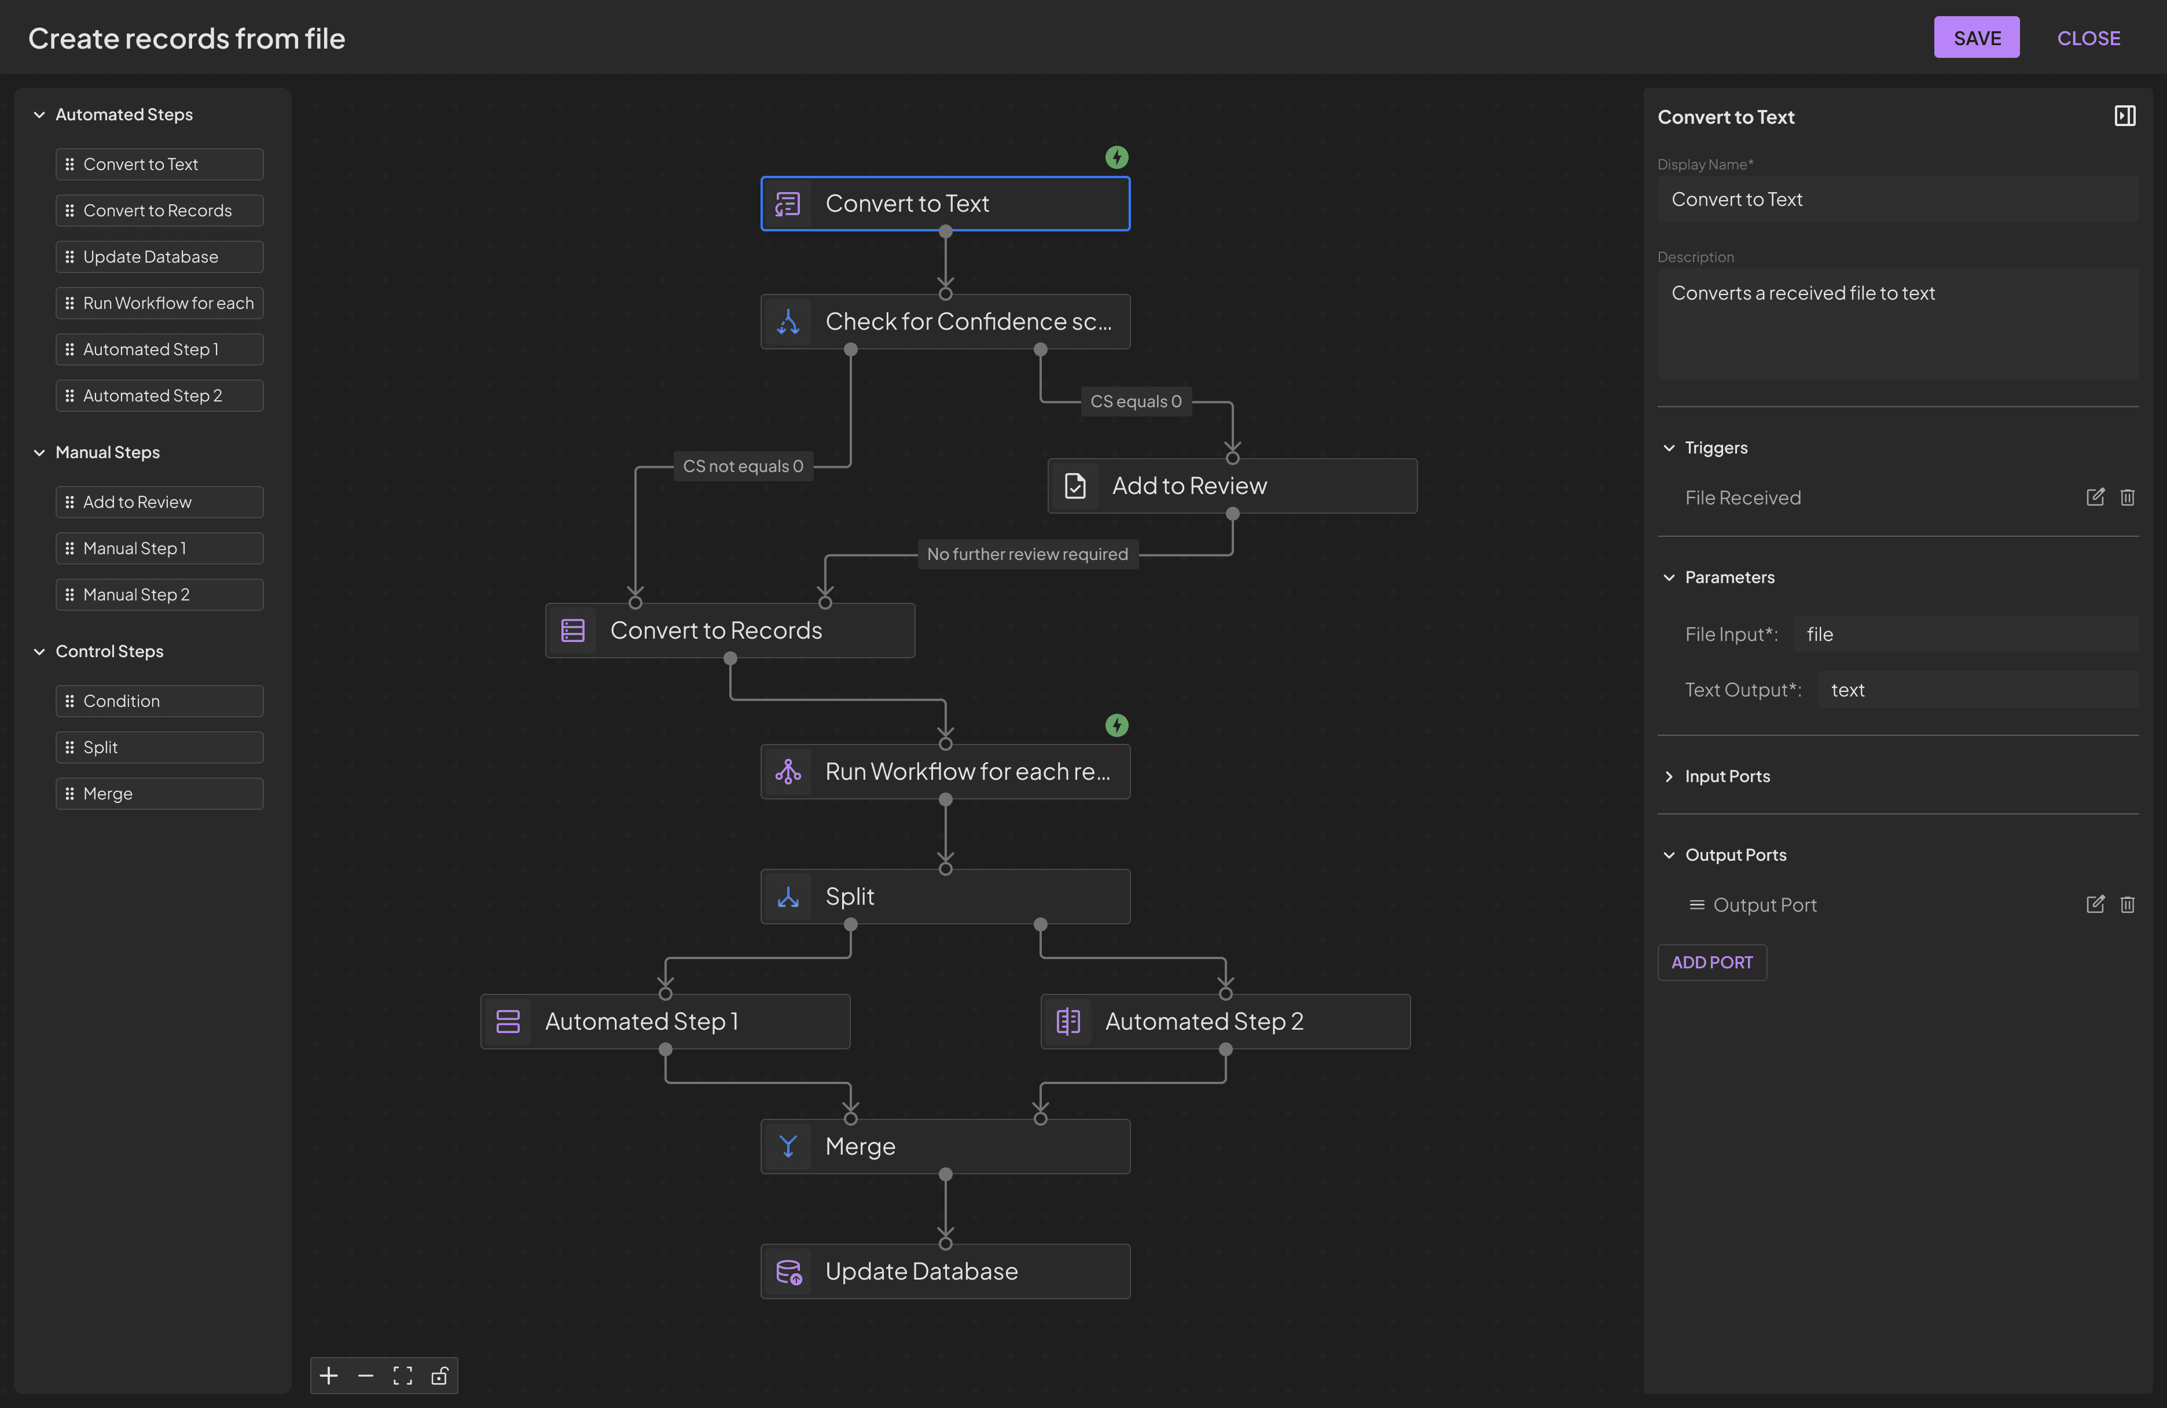Click the Split node branch icon
Image resolution: width=2167 pixels, height=1408 pixels.
point(788,895)
